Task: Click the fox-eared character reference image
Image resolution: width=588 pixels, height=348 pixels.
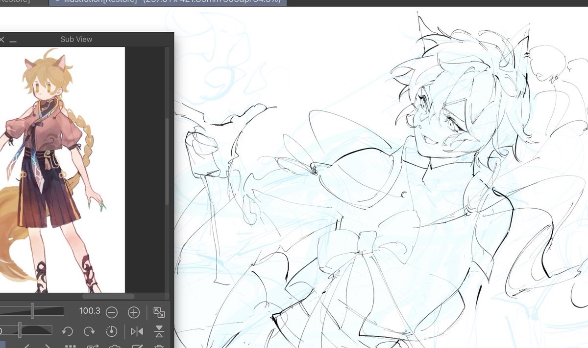Action: tap(62, 170)
